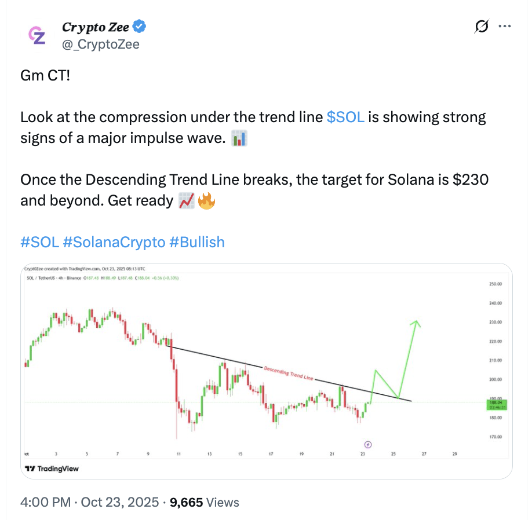Open the #Bullish hashtag
This screenshot has width=532, height=520.
pos(197,242)
